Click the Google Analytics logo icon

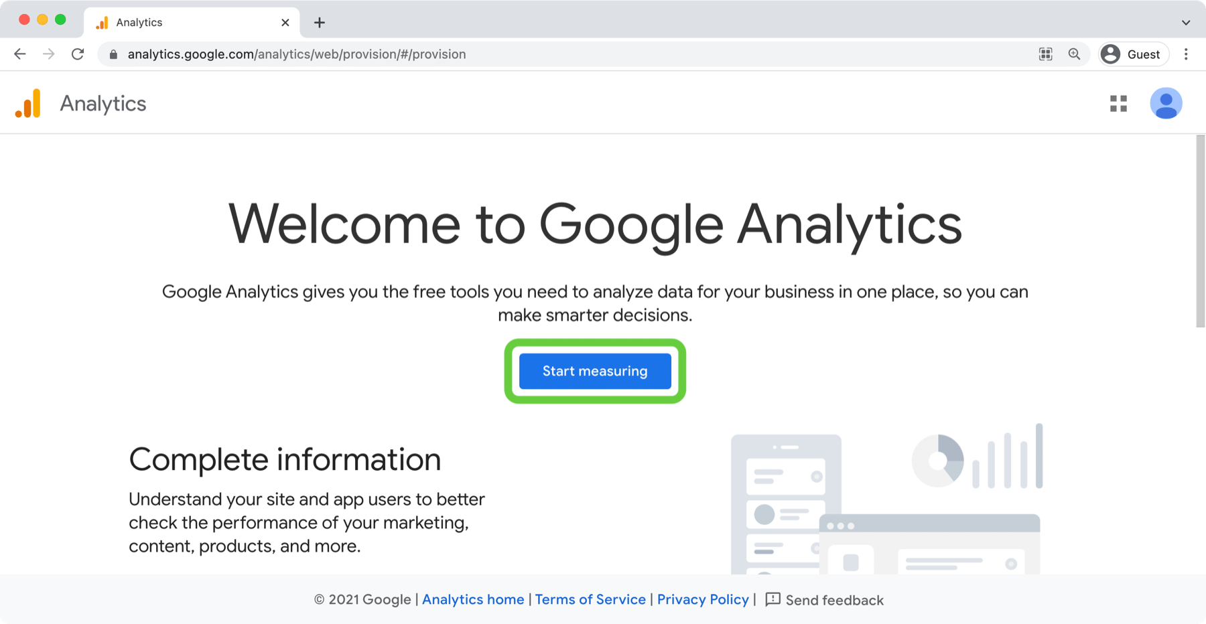(28, 104)
